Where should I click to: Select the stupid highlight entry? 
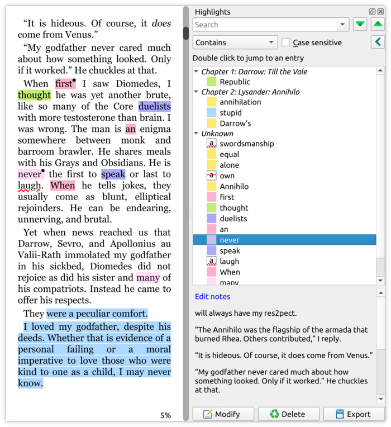(x=231, y=113)
